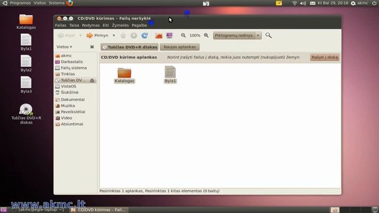Open the Failas menu
The width and height of the screenshot is (379, 213).
[60, 25]
